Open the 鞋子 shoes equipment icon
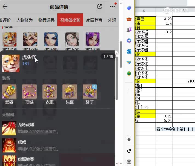The image size is (195, 166). click(90, 92)
